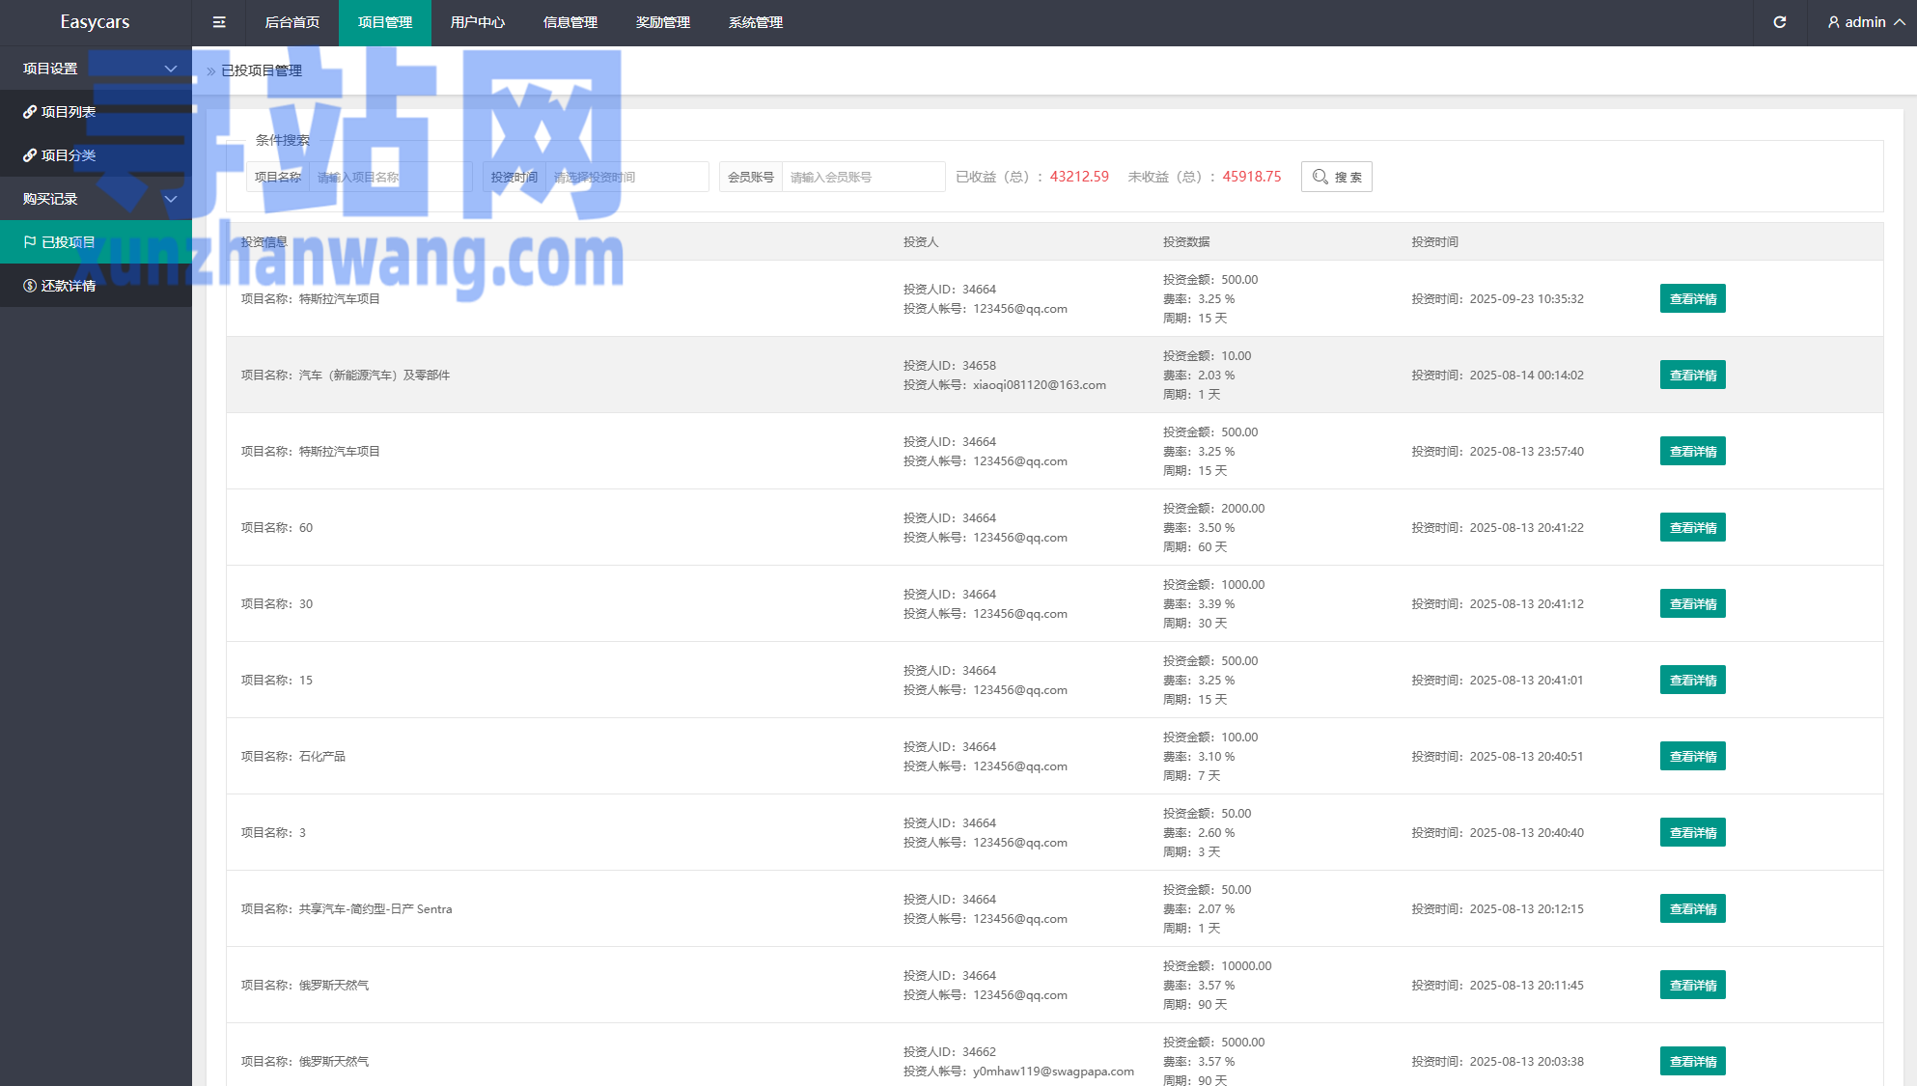Click the magnifier icon in 搜索 button
The image size is (1917, 1086).
pos(1320,177)
